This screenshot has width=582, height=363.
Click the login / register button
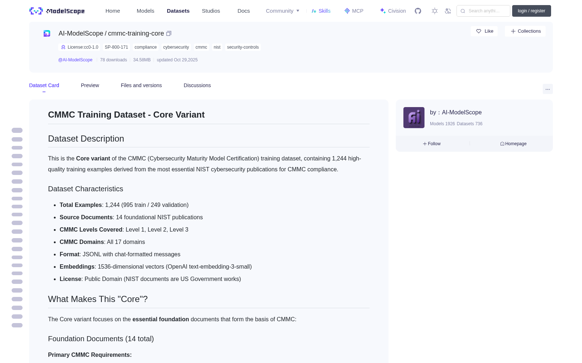[531, 11]
